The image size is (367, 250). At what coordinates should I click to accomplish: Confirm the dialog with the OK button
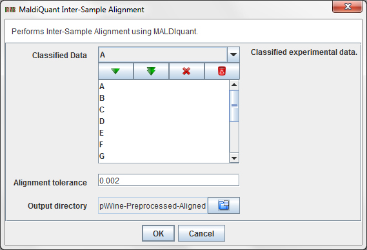(158, 233)
